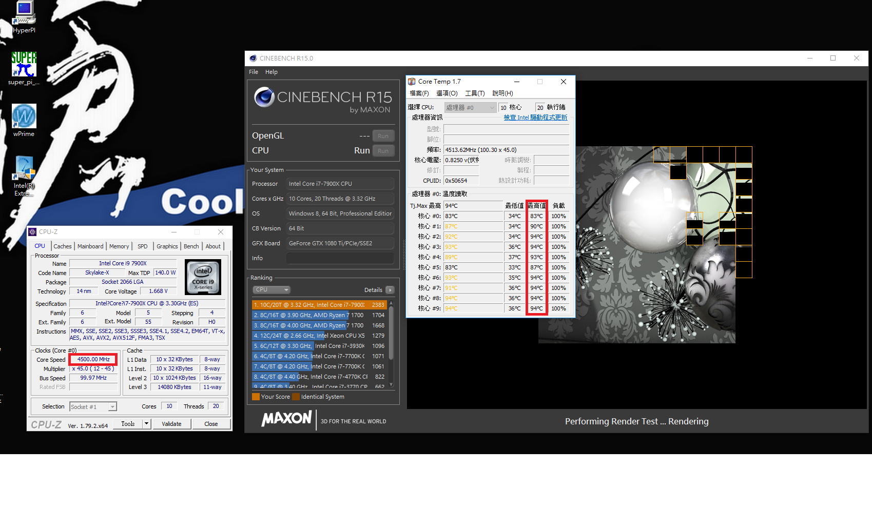Click the Tools button in CPU-Z
Screen dimensions: 872x507
(x=128, y=424)
